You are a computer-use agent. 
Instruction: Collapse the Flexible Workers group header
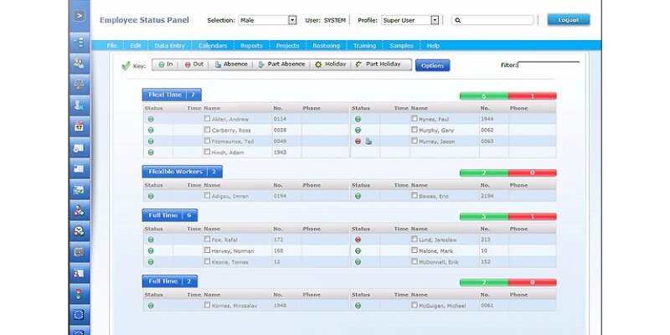coord(181,172)
